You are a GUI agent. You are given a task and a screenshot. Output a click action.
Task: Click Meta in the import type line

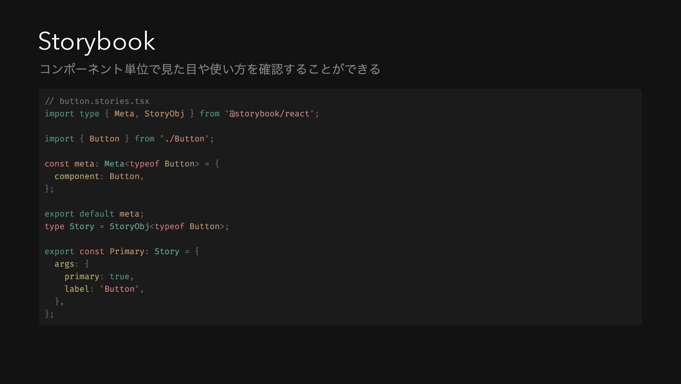pyautogui.click(x=124, y=114)
